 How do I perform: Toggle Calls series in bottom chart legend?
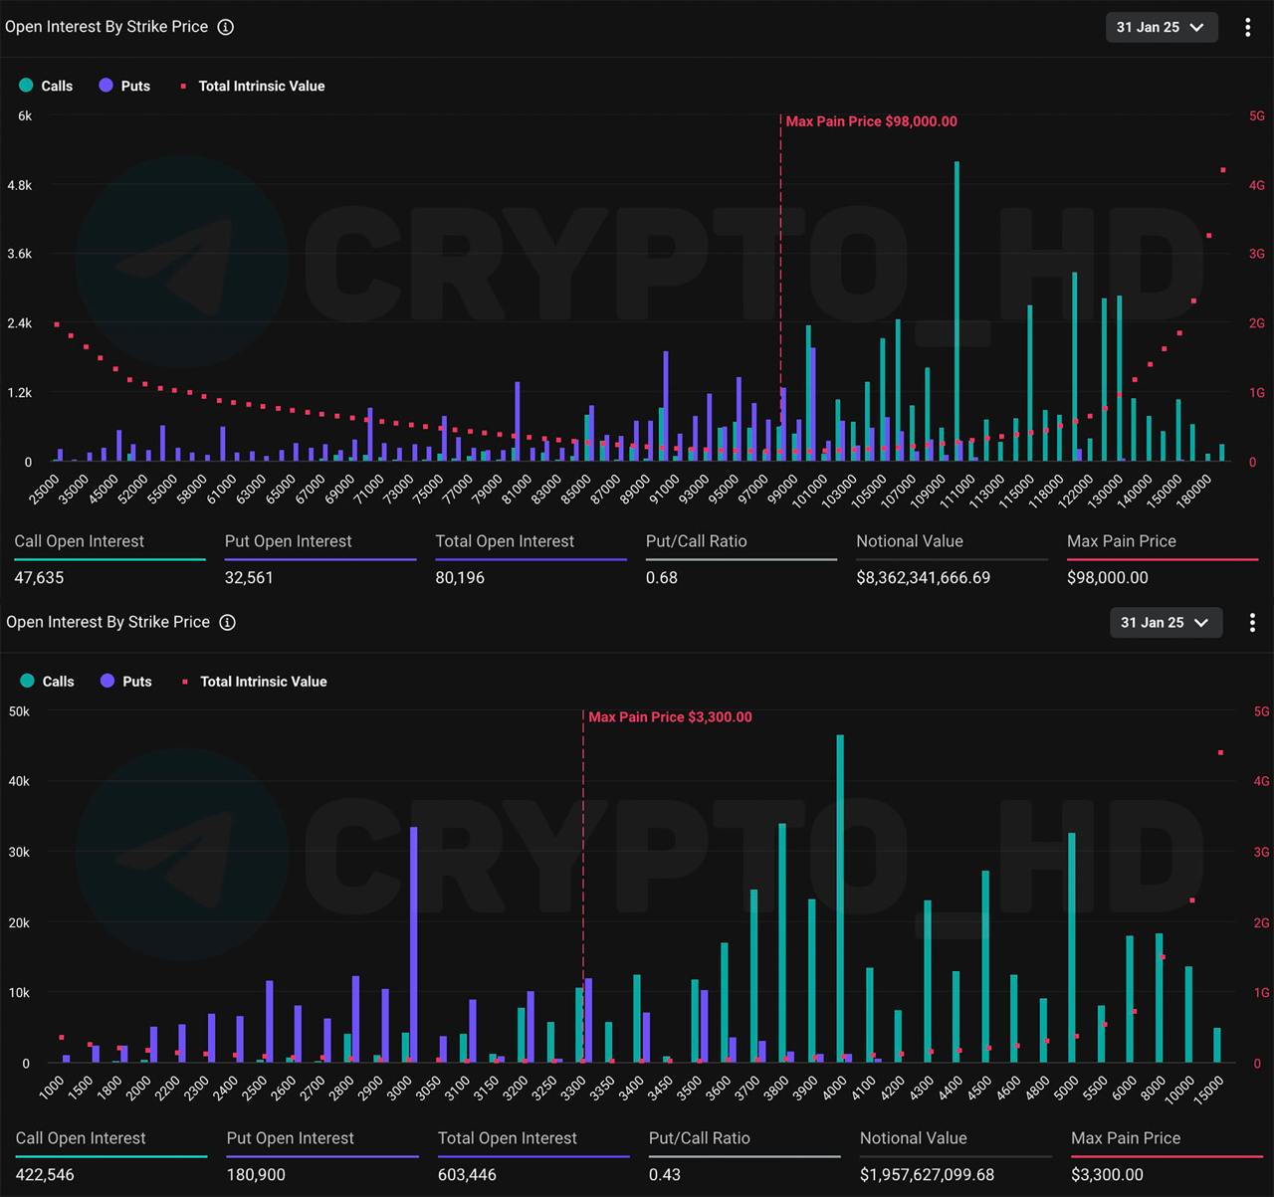47,681
